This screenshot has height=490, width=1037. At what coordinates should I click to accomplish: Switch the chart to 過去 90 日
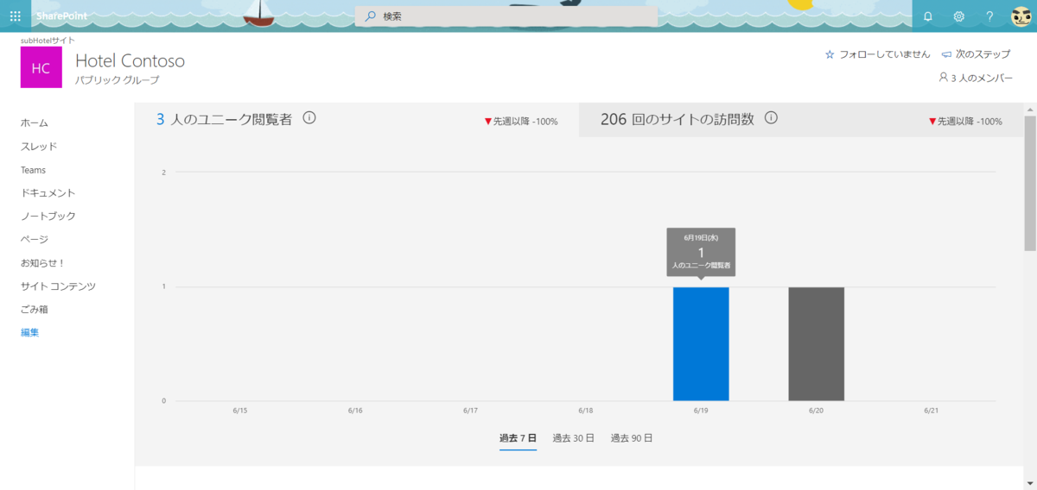point(632,438)
